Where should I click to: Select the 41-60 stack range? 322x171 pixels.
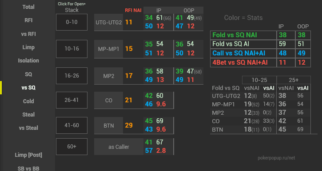(x=72, y=125)
